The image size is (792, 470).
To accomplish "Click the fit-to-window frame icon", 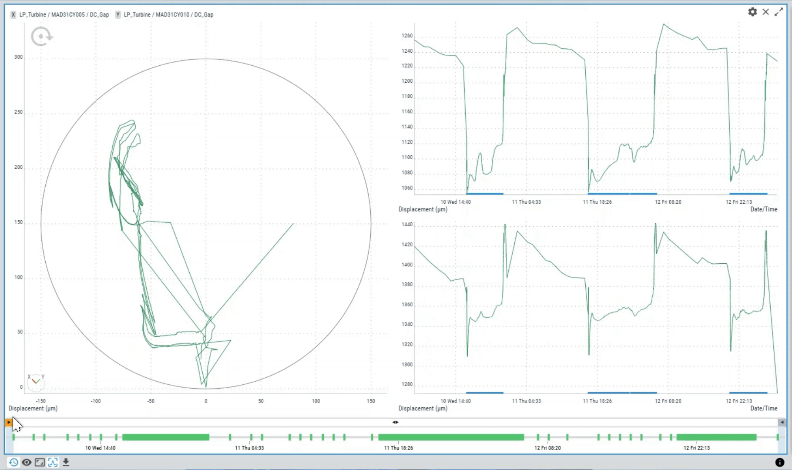I will (x=40, y=462).
